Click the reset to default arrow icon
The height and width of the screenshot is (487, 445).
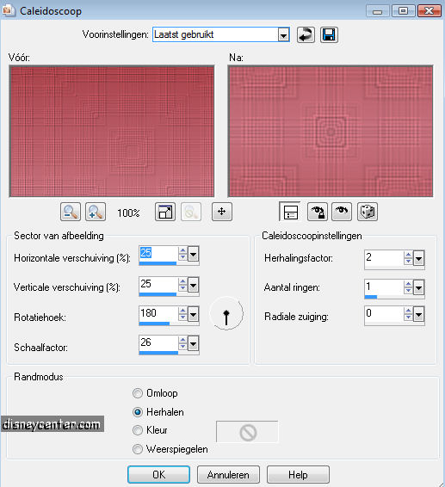[306, 34]
